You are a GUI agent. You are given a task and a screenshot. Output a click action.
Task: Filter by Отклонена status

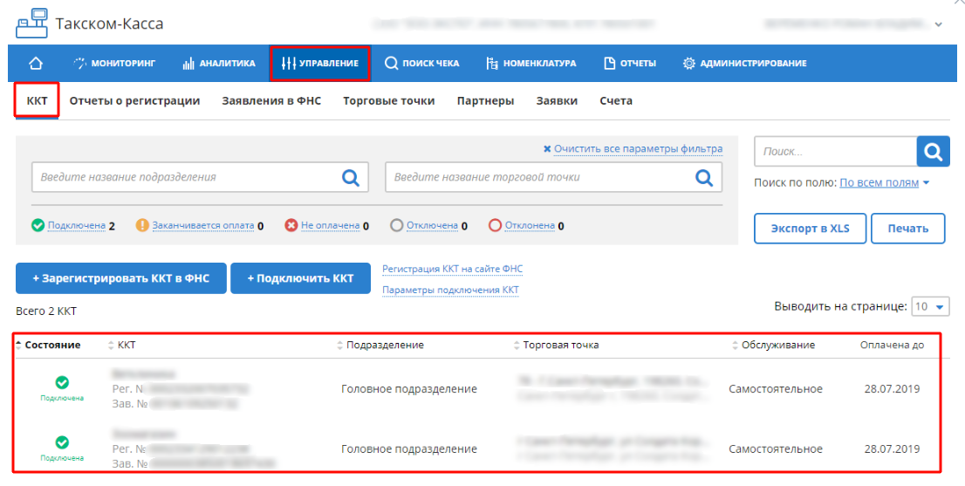coord(530,226)
